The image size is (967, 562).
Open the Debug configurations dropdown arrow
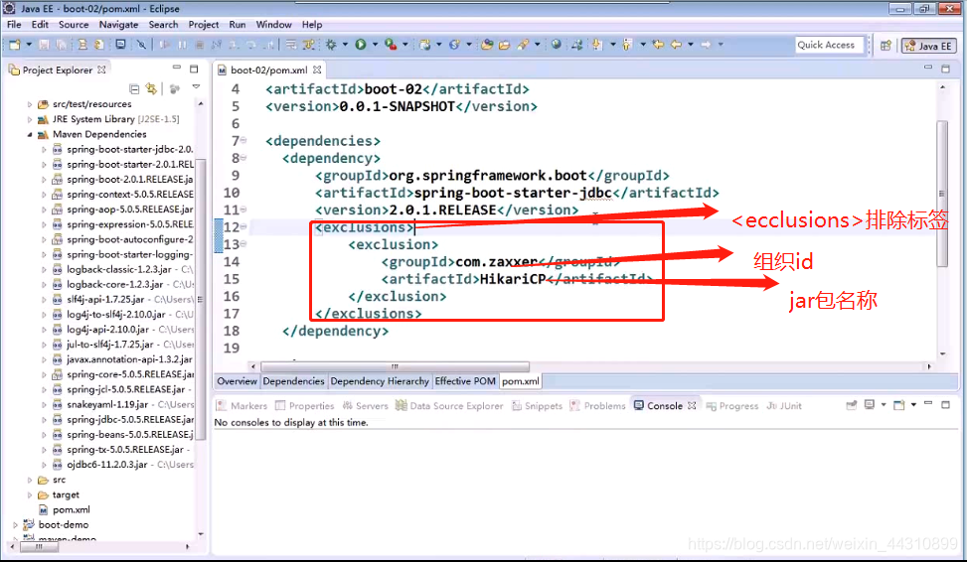click(345, 45)
